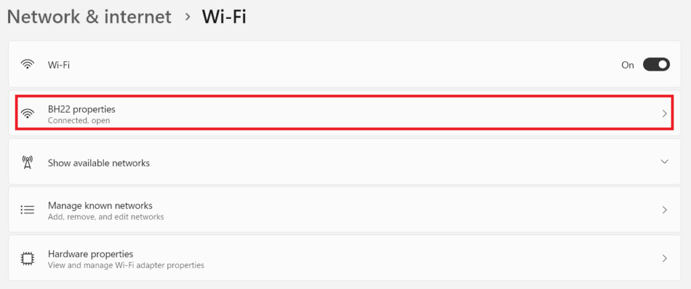
Task: Click the Wi-Fi icon in the Wi-Fi row
Action: click(28, 65)
